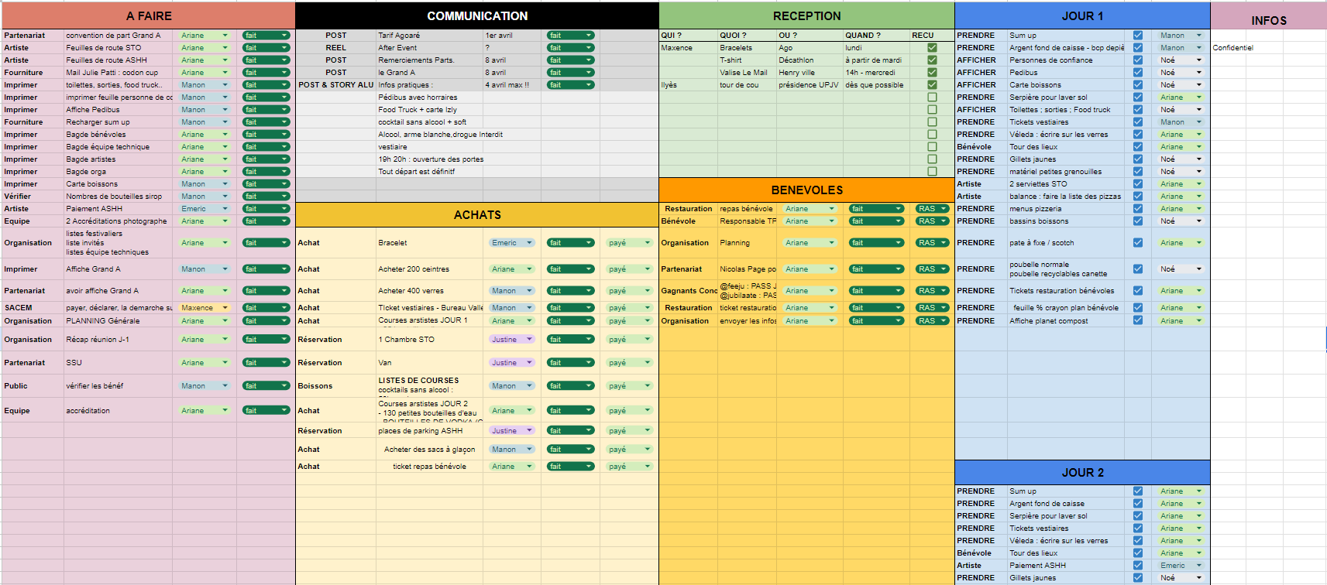
Task: Open 'fait' dropdown for 'vérifier les bénéf' task
Action: (x=284, y=386)
